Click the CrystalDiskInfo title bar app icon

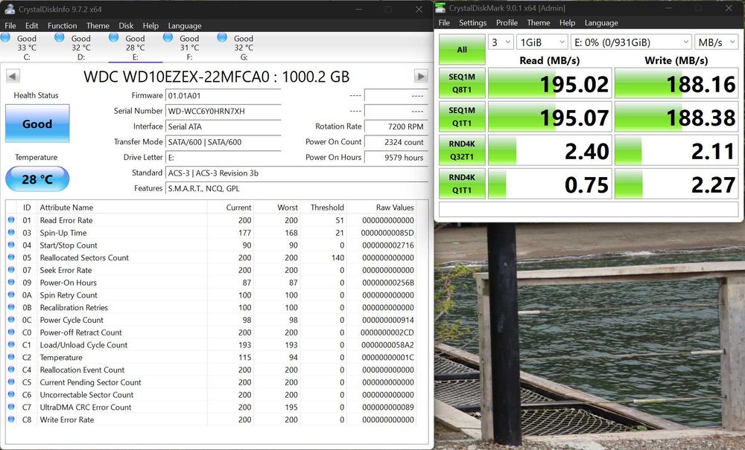pos(10,9)
